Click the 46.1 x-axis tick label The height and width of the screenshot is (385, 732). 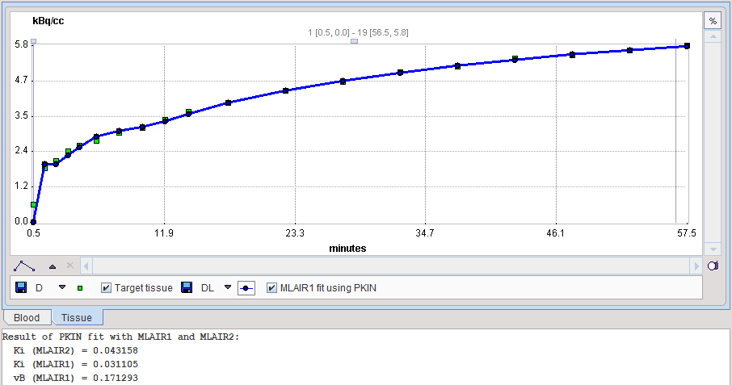coord(555,233)
